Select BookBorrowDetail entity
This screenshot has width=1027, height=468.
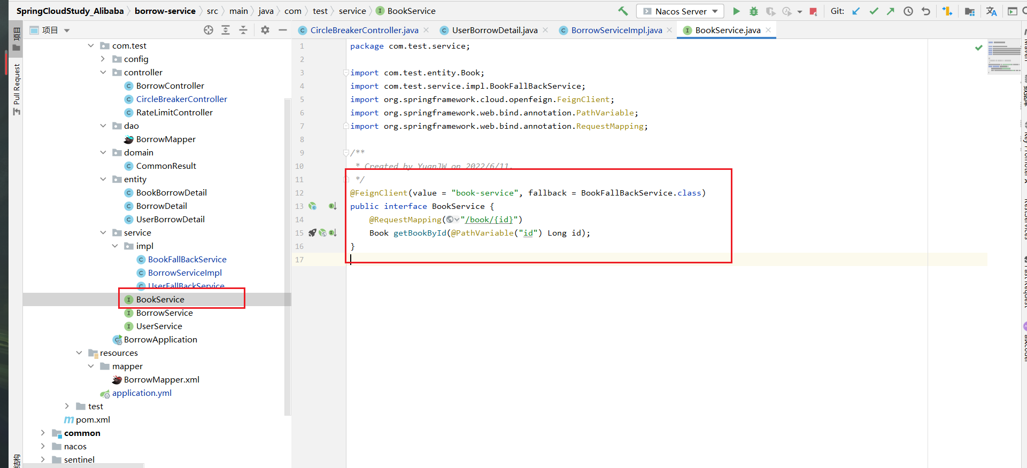click(x=171, y=193)
